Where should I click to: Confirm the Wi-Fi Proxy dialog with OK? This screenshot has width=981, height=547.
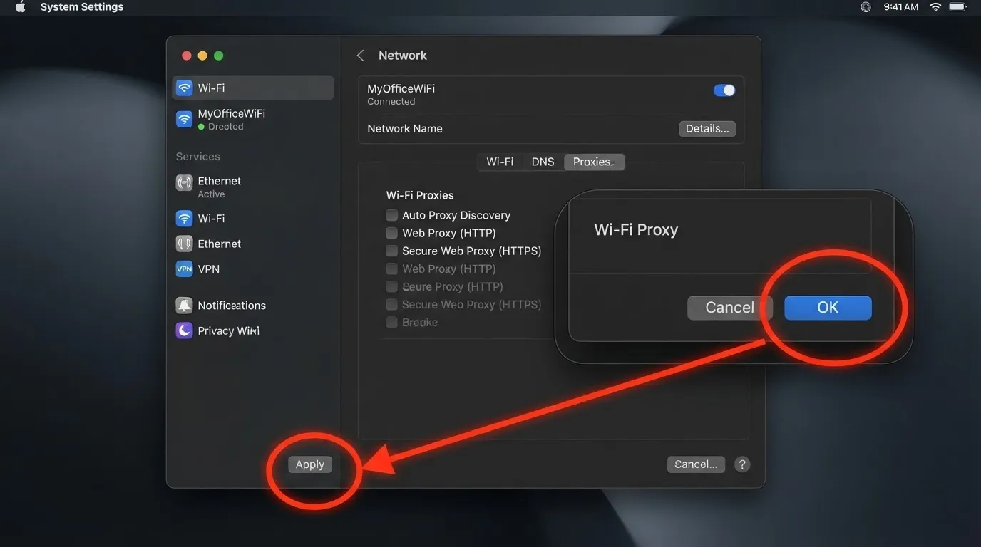(828, 308)
